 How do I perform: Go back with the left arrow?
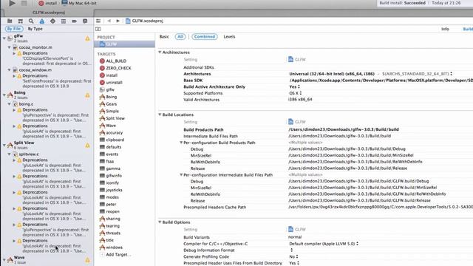coord(109,21)
